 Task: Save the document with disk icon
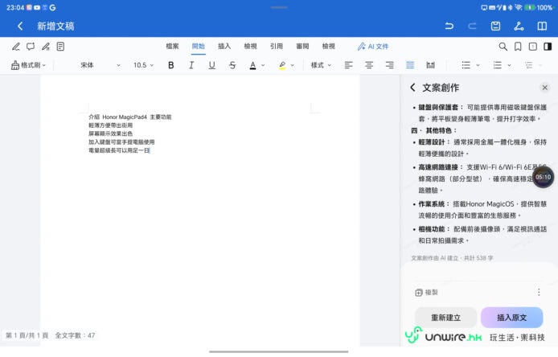click(x=495, y=26)
